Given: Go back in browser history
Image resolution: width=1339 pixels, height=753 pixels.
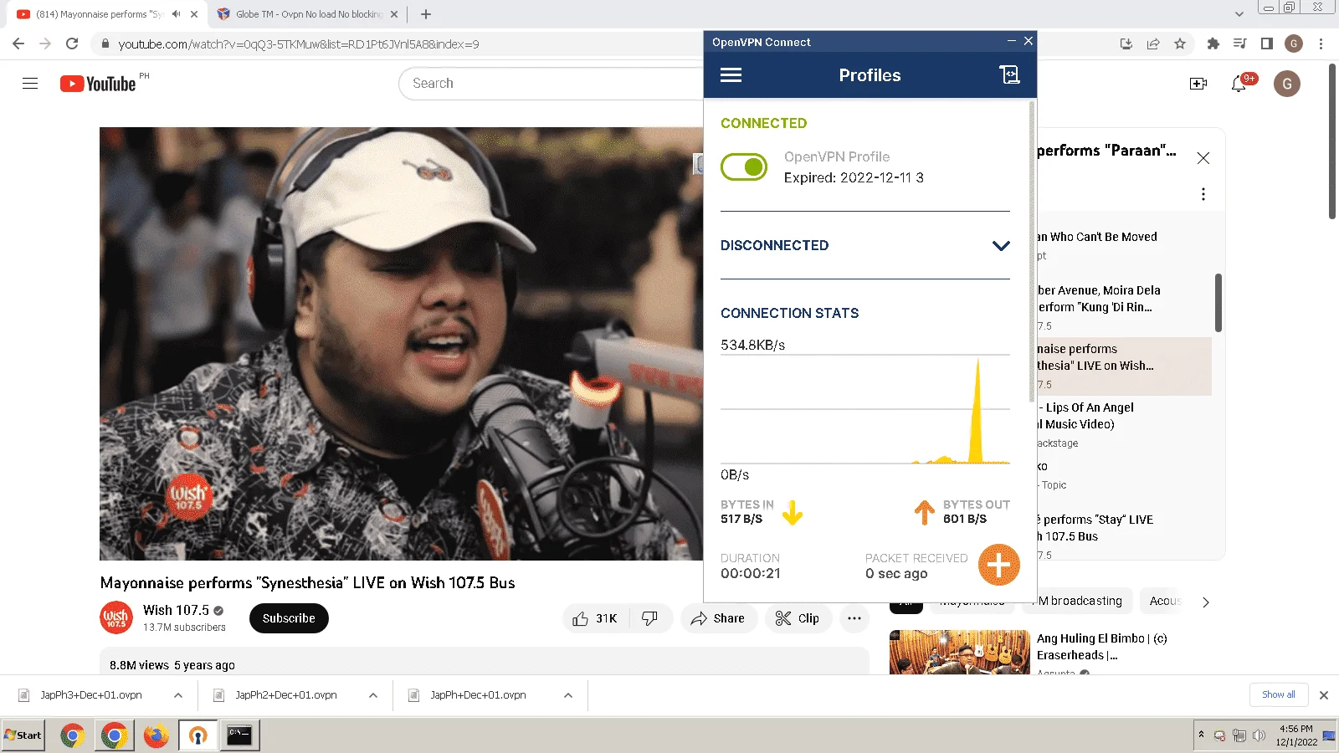Looking at the screenshot, I should point(18,44).
